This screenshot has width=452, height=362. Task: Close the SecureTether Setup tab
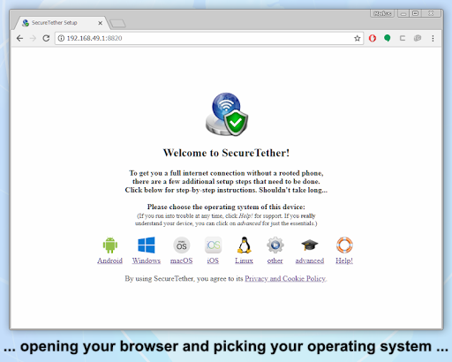[100, 23]
